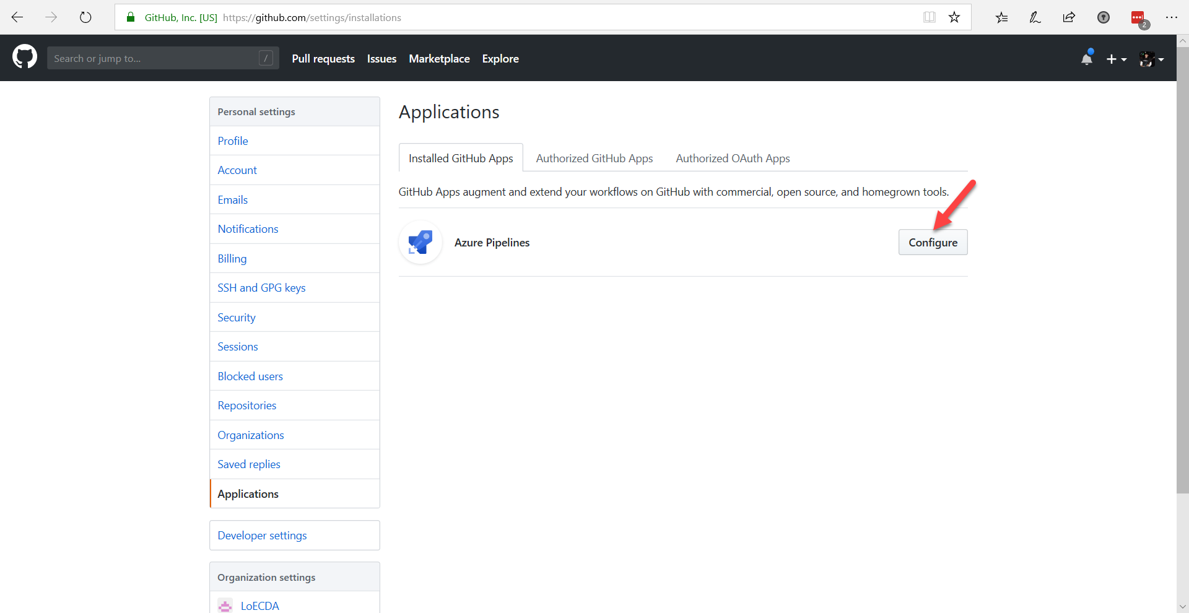Open the plus create-new dropdown
1189x613 pixels.
coord(1116,59)
